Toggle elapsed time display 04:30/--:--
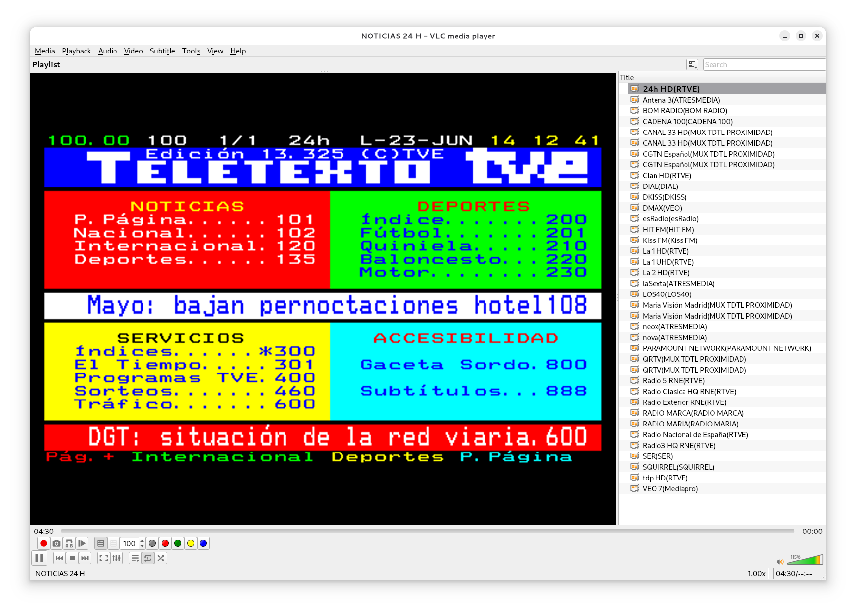Screen dimensions: 856x613 click(794, 573)
